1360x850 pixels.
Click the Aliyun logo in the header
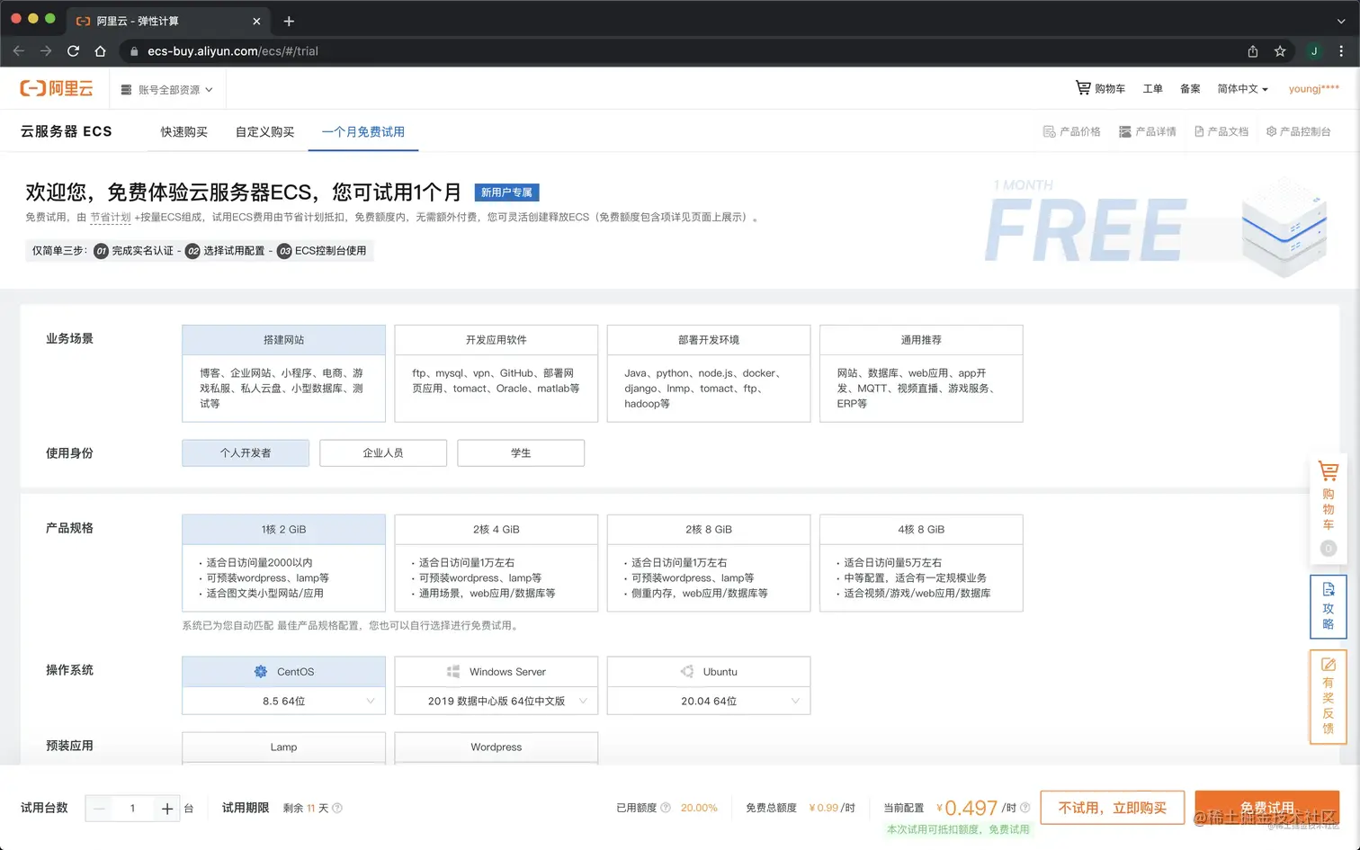(x=57, y=88)
